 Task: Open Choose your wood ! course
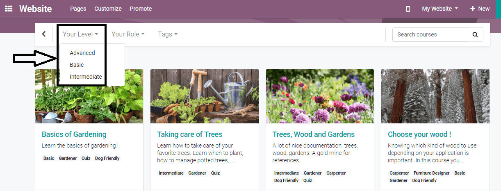(x=419, y=134)
